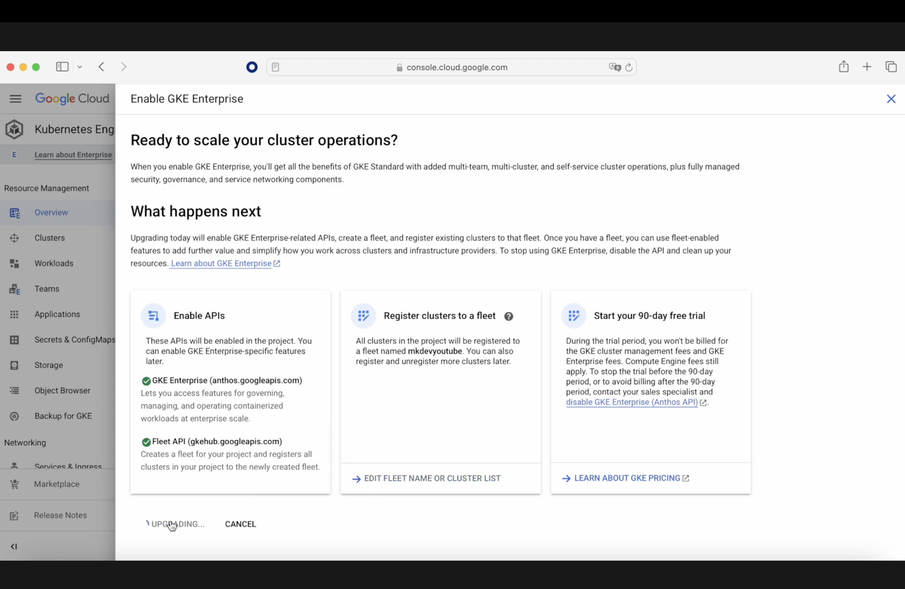Open Secrets & ConfigMaps page
Viewport: 905px width, 589px height.
[x=58, y=339]
